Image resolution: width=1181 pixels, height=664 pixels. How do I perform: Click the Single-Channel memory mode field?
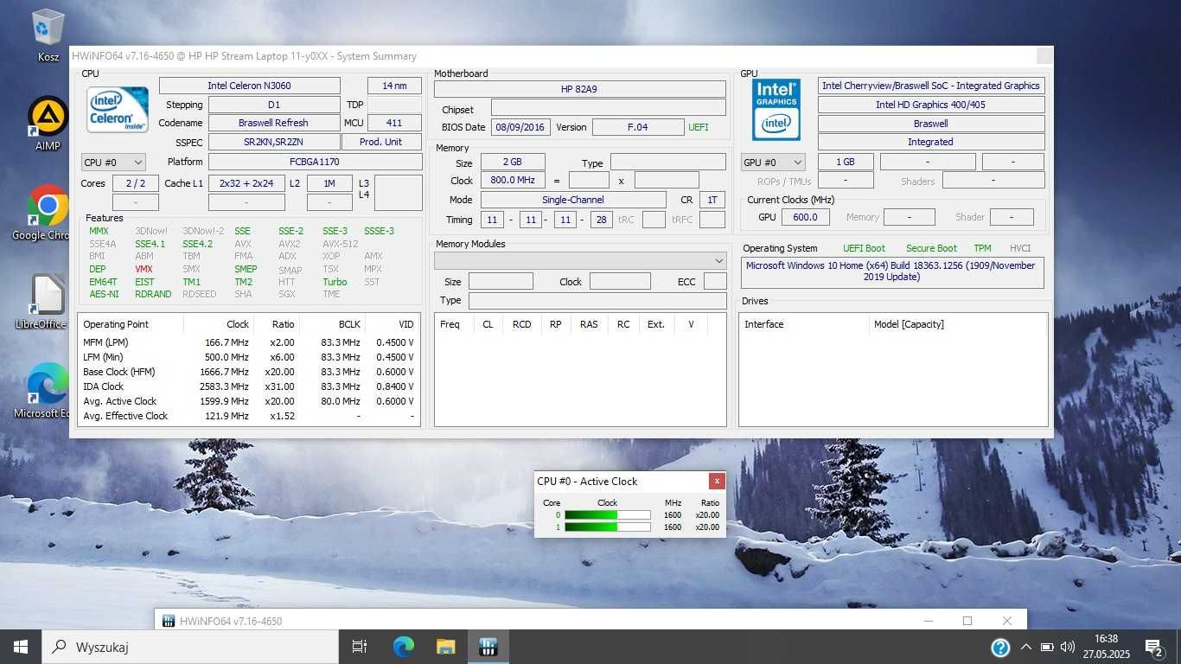(x=572, y=200)
